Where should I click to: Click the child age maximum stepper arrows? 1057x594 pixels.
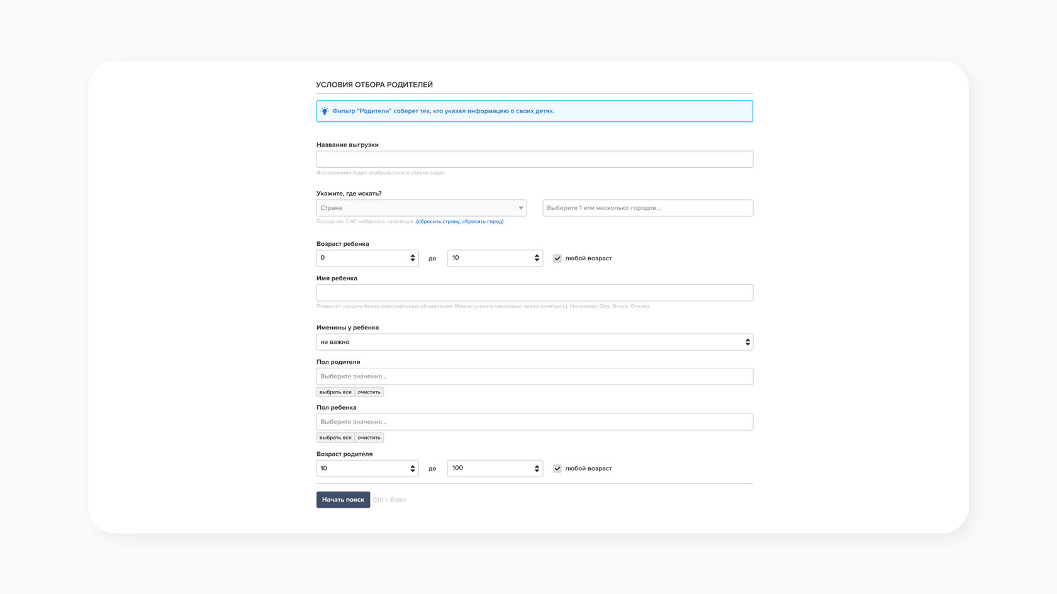537,258
